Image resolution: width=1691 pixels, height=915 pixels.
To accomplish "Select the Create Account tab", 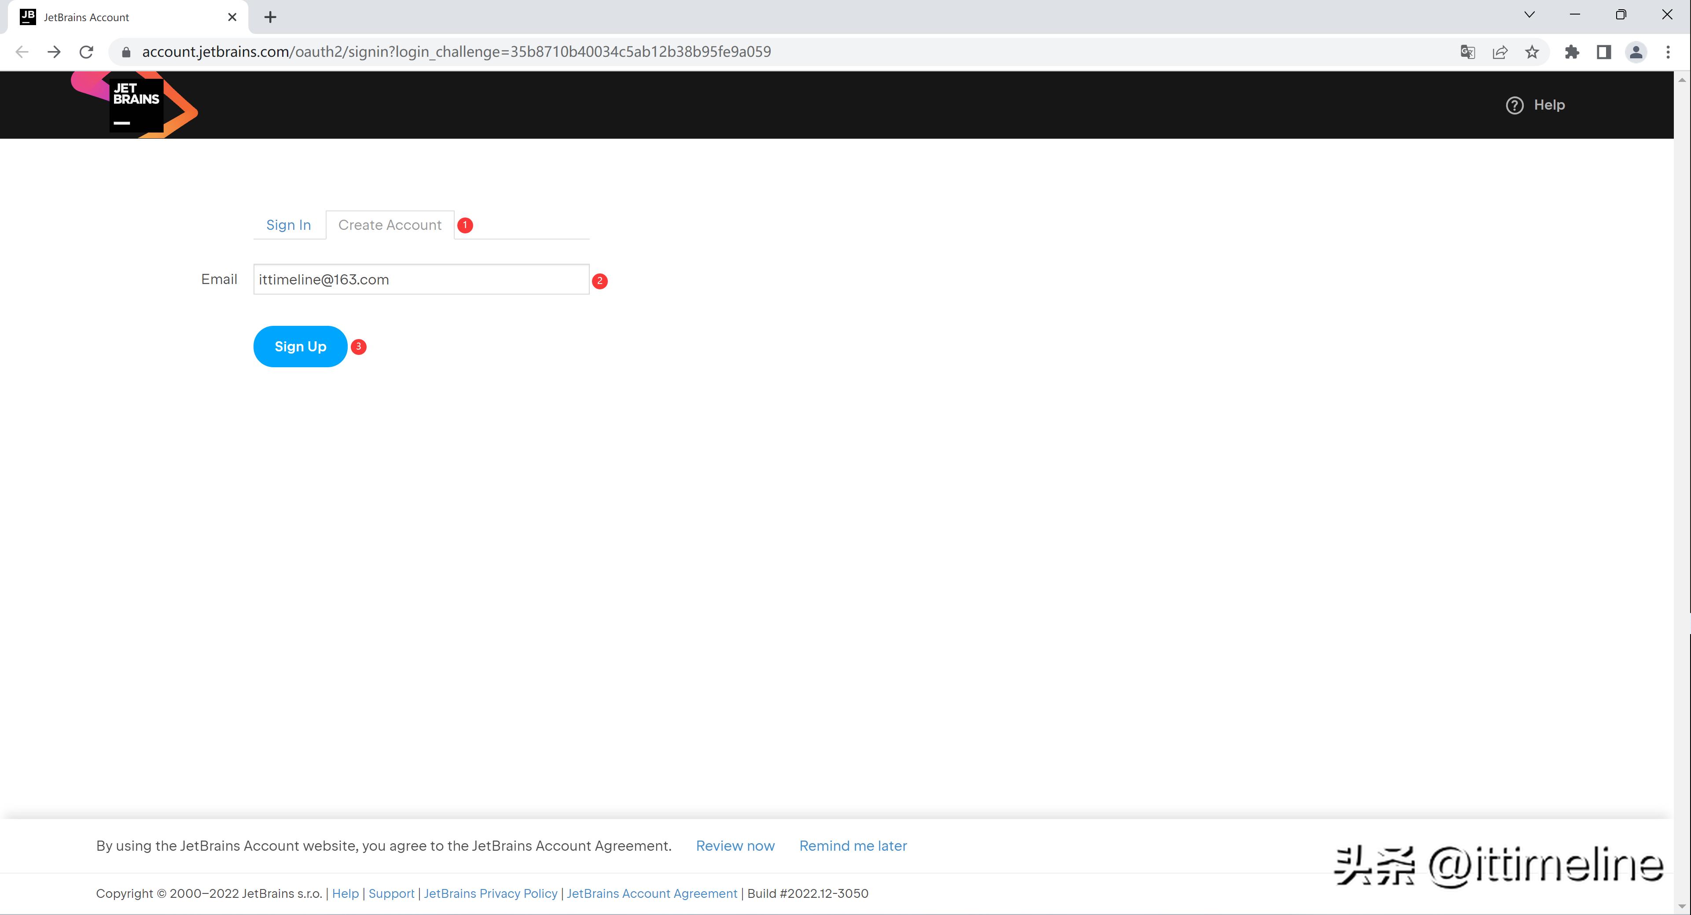I will click(x=390, y=225).
